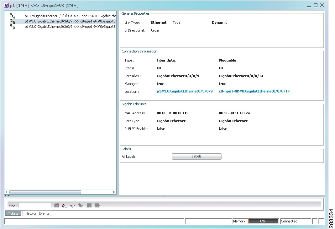Click the Ethernet link type value
Viewport: 335px width, 229px height.
pos(159,22)
